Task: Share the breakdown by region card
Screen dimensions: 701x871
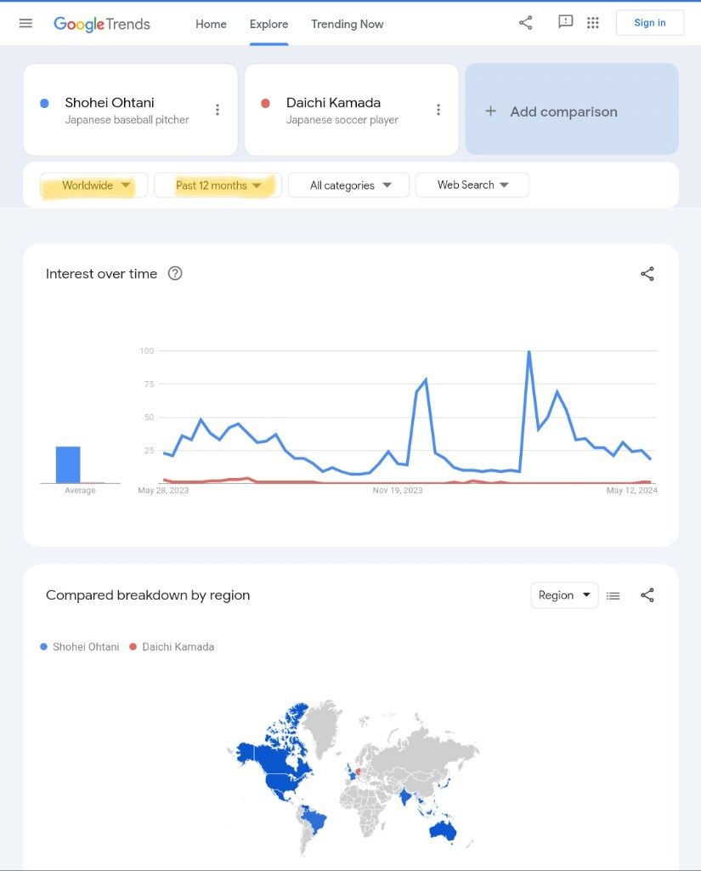Action: click(x=647, y=595)
